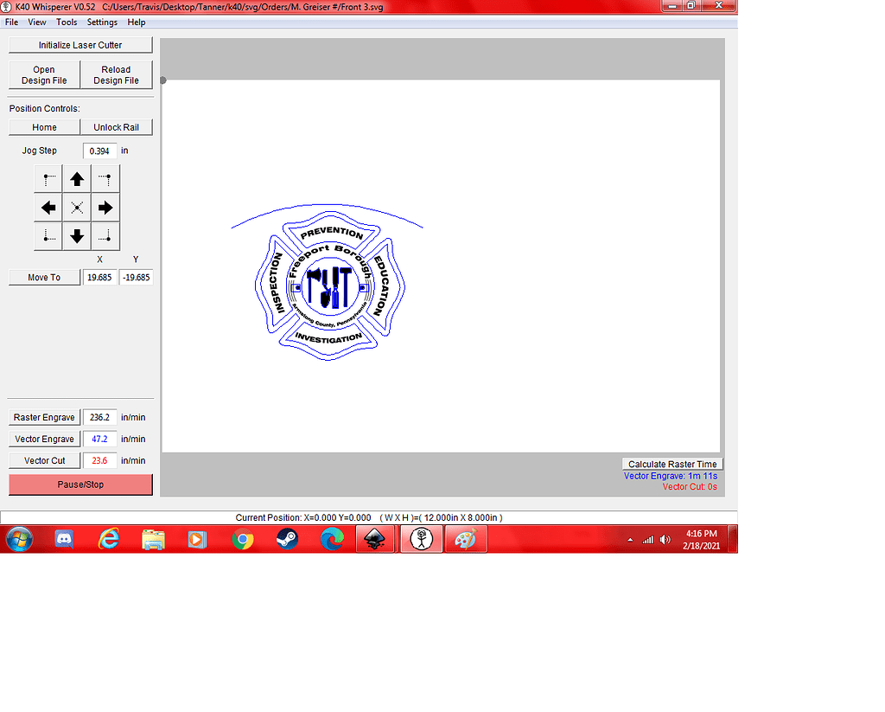885x712 pixels.
Task: Move to lower-right corner of design
Action: [x=105, y=236]
